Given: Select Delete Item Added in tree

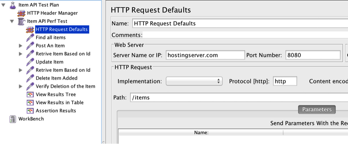Looking at the screenshot, I should click(56, 78).
